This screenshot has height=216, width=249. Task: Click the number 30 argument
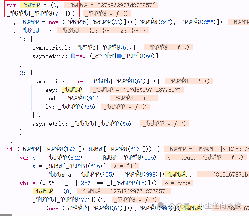pos(117,22)
